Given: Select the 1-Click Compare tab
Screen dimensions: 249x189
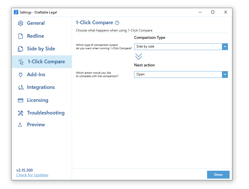Looking at the screenshot, I should click(42, 62).
